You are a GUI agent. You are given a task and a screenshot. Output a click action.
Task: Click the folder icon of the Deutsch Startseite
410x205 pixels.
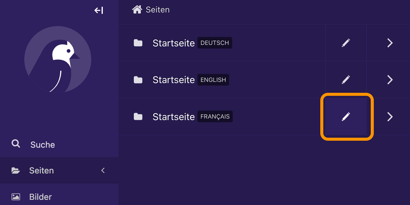pyautogui.click(x=138, y=43)
